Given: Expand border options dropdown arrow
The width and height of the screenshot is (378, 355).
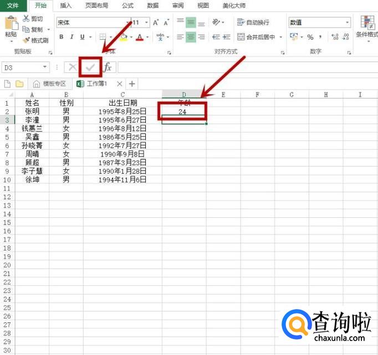Looking at the screenshot, I should pyautogui.click(x=111, y=37).
